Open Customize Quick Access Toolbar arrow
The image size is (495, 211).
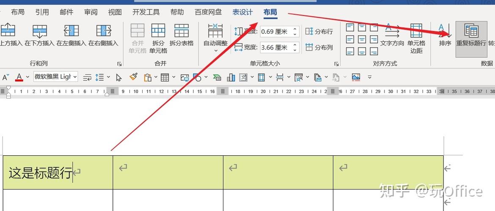pyautogui.click(x=370, y=77)
